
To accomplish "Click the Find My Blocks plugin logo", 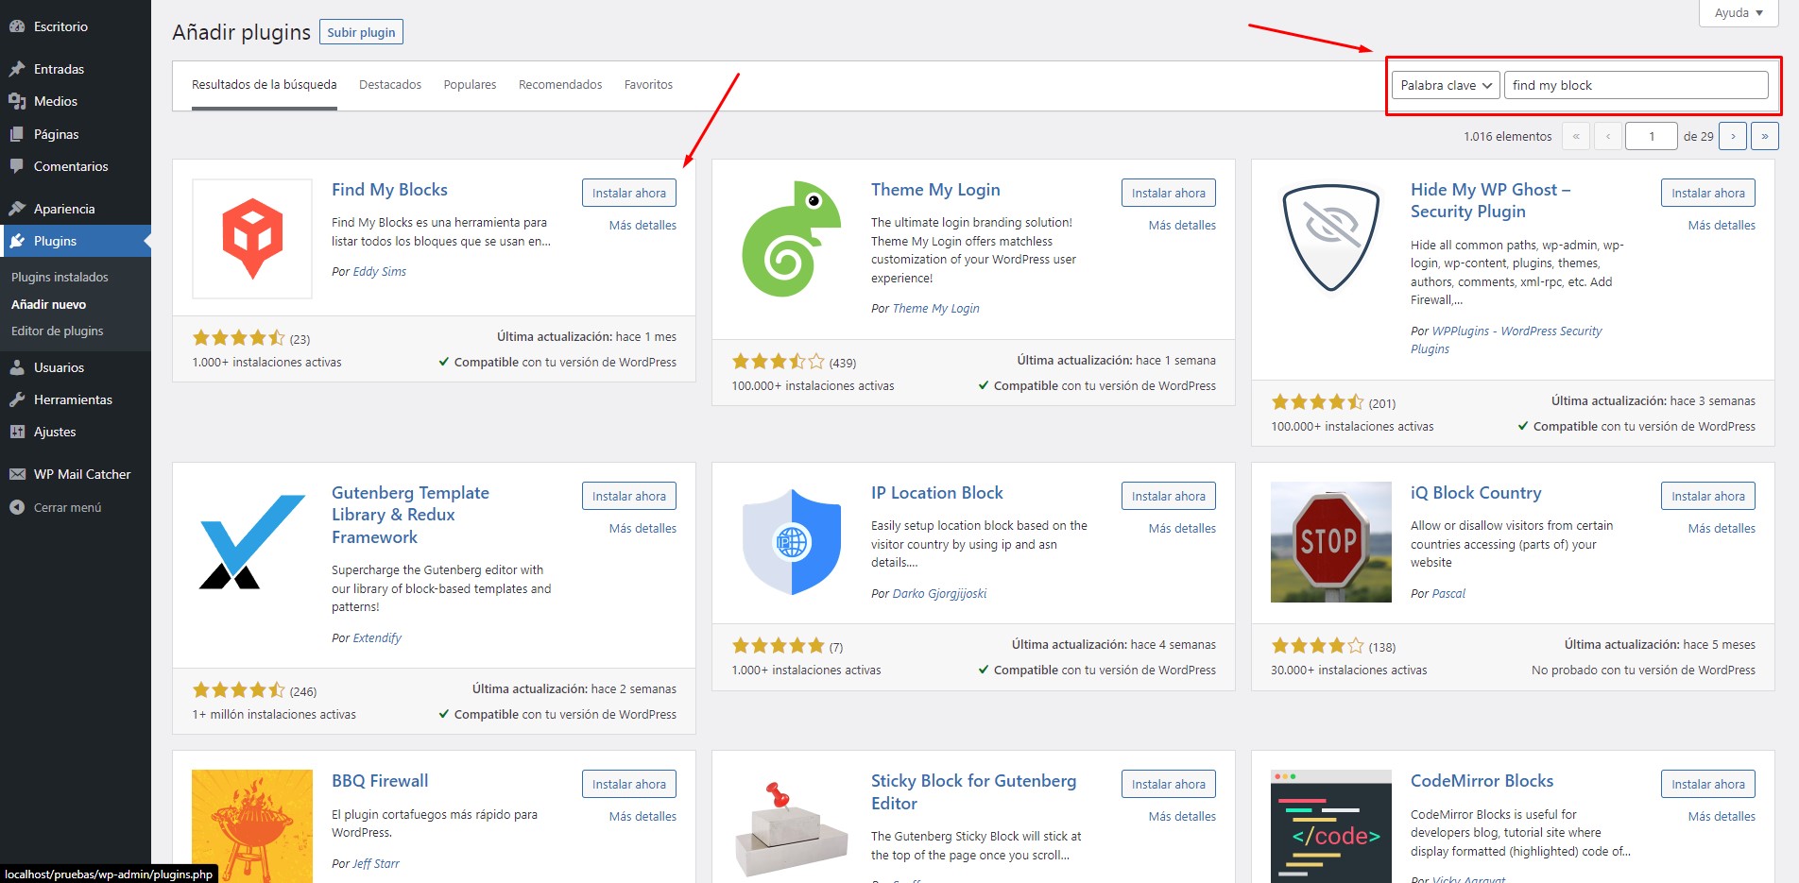I will (x=252, y=239).
